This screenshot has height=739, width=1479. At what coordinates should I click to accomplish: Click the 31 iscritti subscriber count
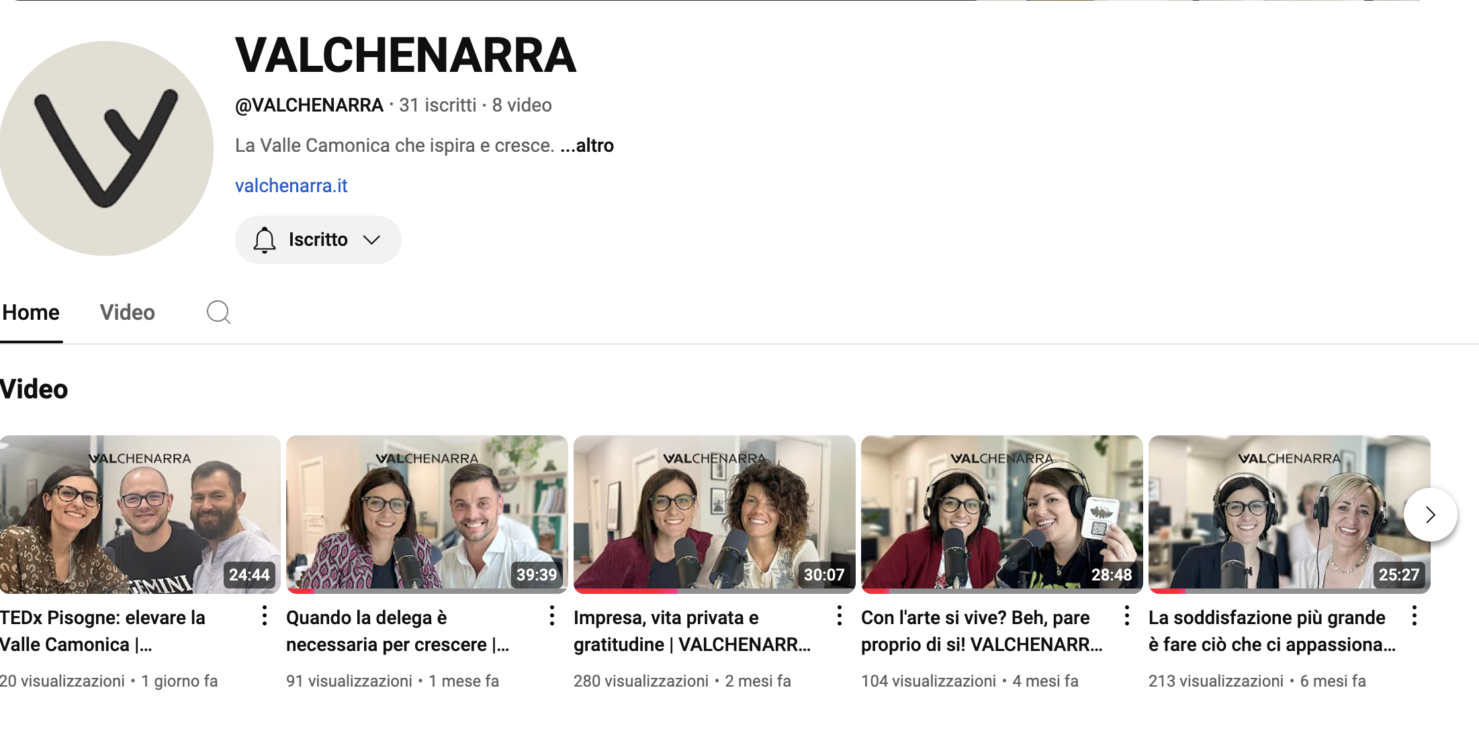[437, 105]
